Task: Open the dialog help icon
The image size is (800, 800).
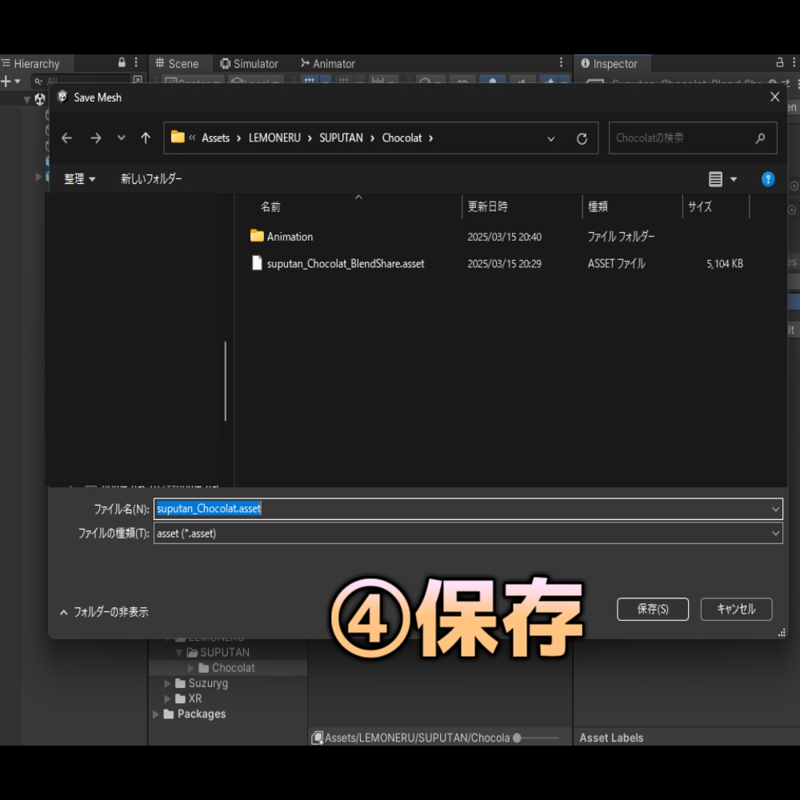Action: 768,179
